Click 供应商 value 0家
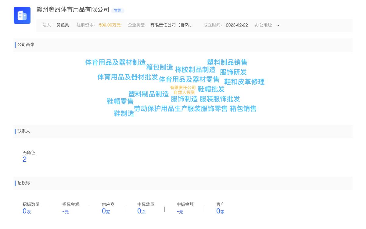 [x=106, y=211]
